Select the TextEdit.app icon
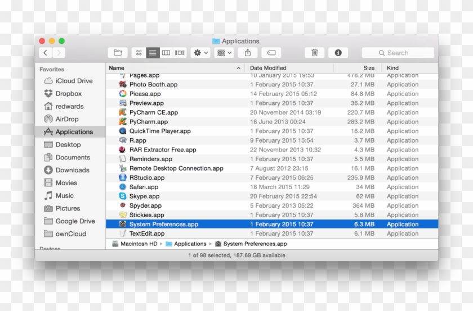The height and width of the screenshot is (311, 473). click(x=123, y=234)
